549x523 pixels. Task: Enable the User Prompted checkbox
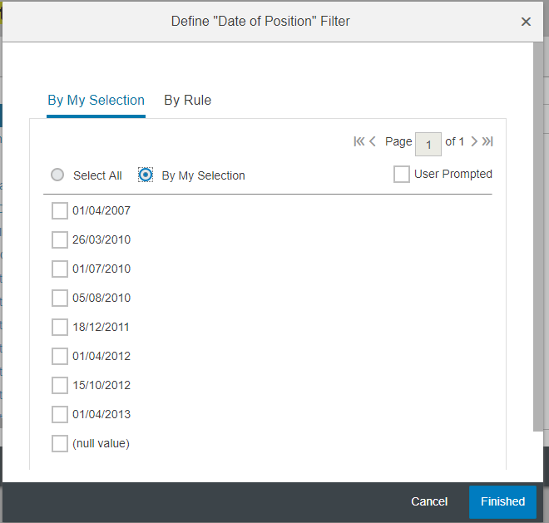402,174
